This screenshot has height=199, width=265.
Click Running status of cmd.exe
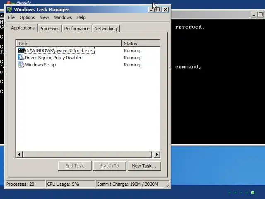pyautogui.click(x=132, y=51)
